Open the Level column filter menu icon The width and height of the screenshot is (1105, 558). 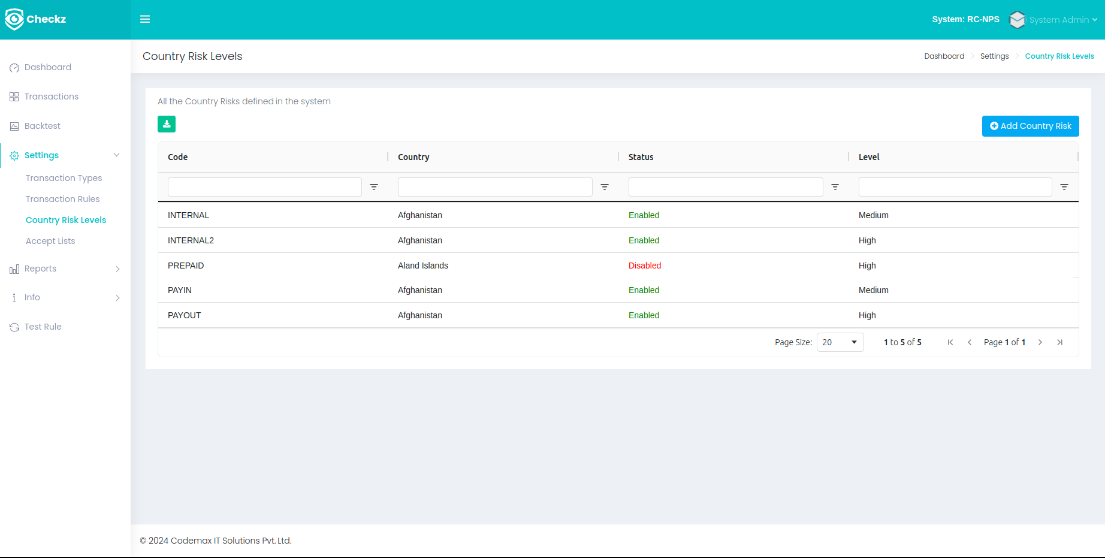click(x=1064, y=187)
